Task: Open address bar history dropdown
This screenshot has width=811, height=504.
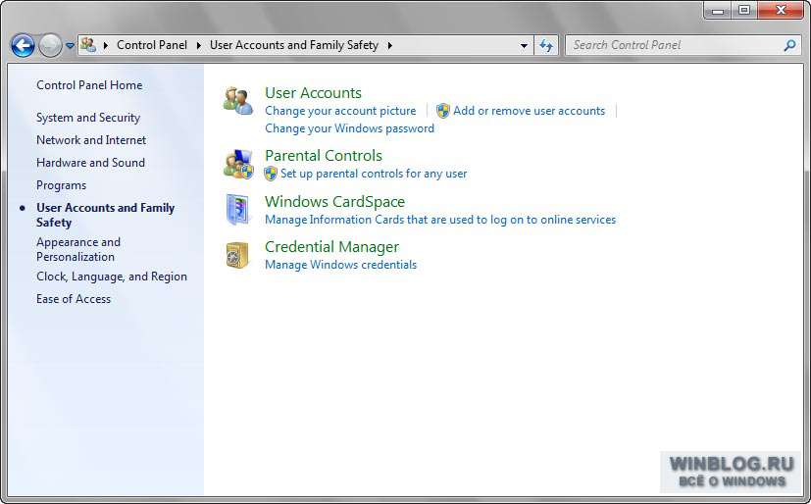Action: point(524,45)
